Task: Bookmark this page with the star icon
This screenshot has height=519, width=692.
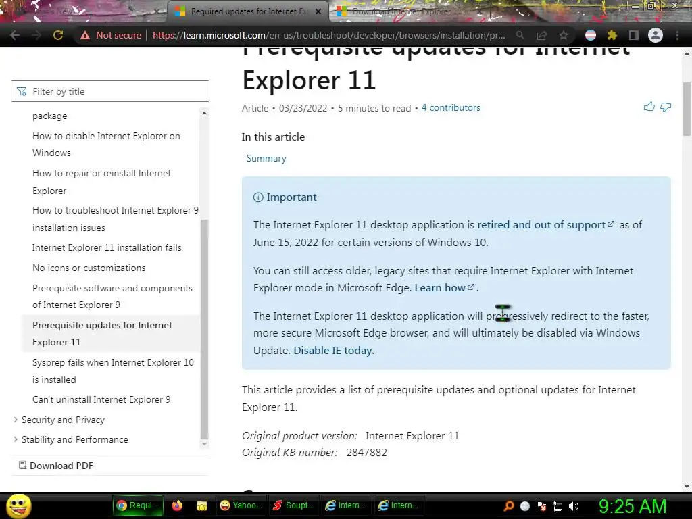Action: click(x=564, y=35)
